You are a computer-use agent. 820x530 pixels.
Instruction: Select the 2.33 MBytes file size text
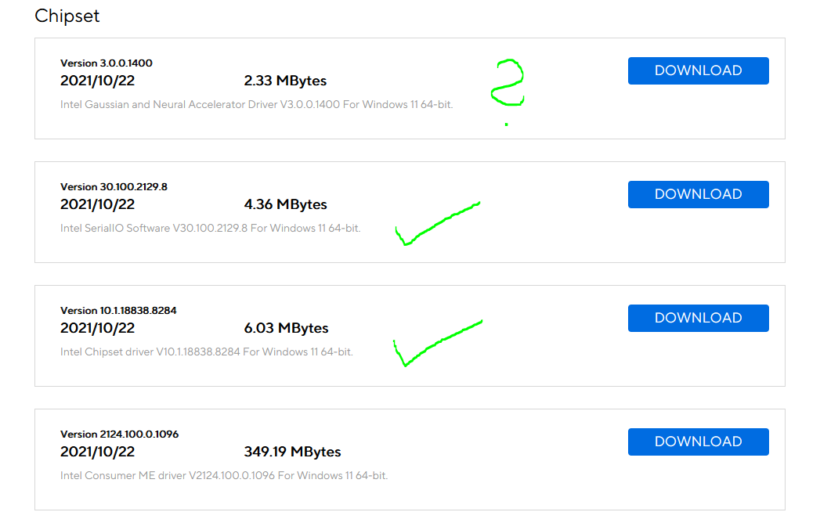coord(285,81)
